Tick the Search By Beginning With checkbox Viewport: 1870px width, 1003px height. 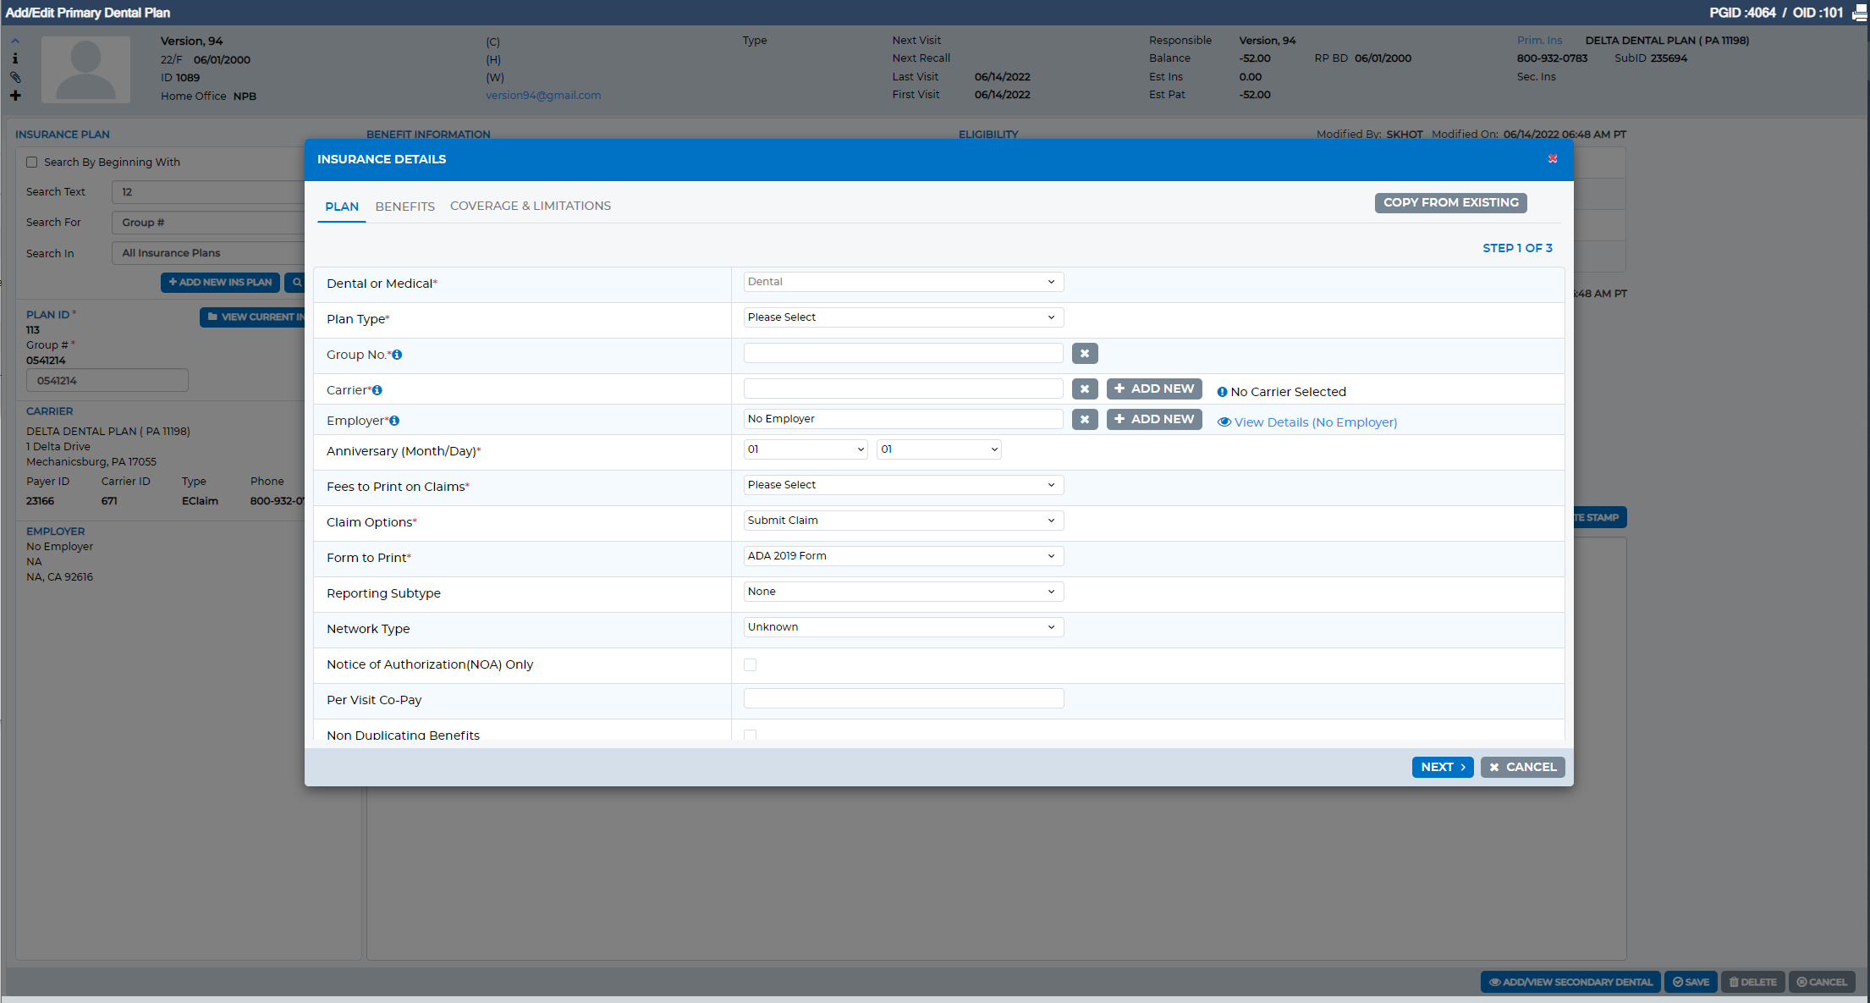[32, 162]
